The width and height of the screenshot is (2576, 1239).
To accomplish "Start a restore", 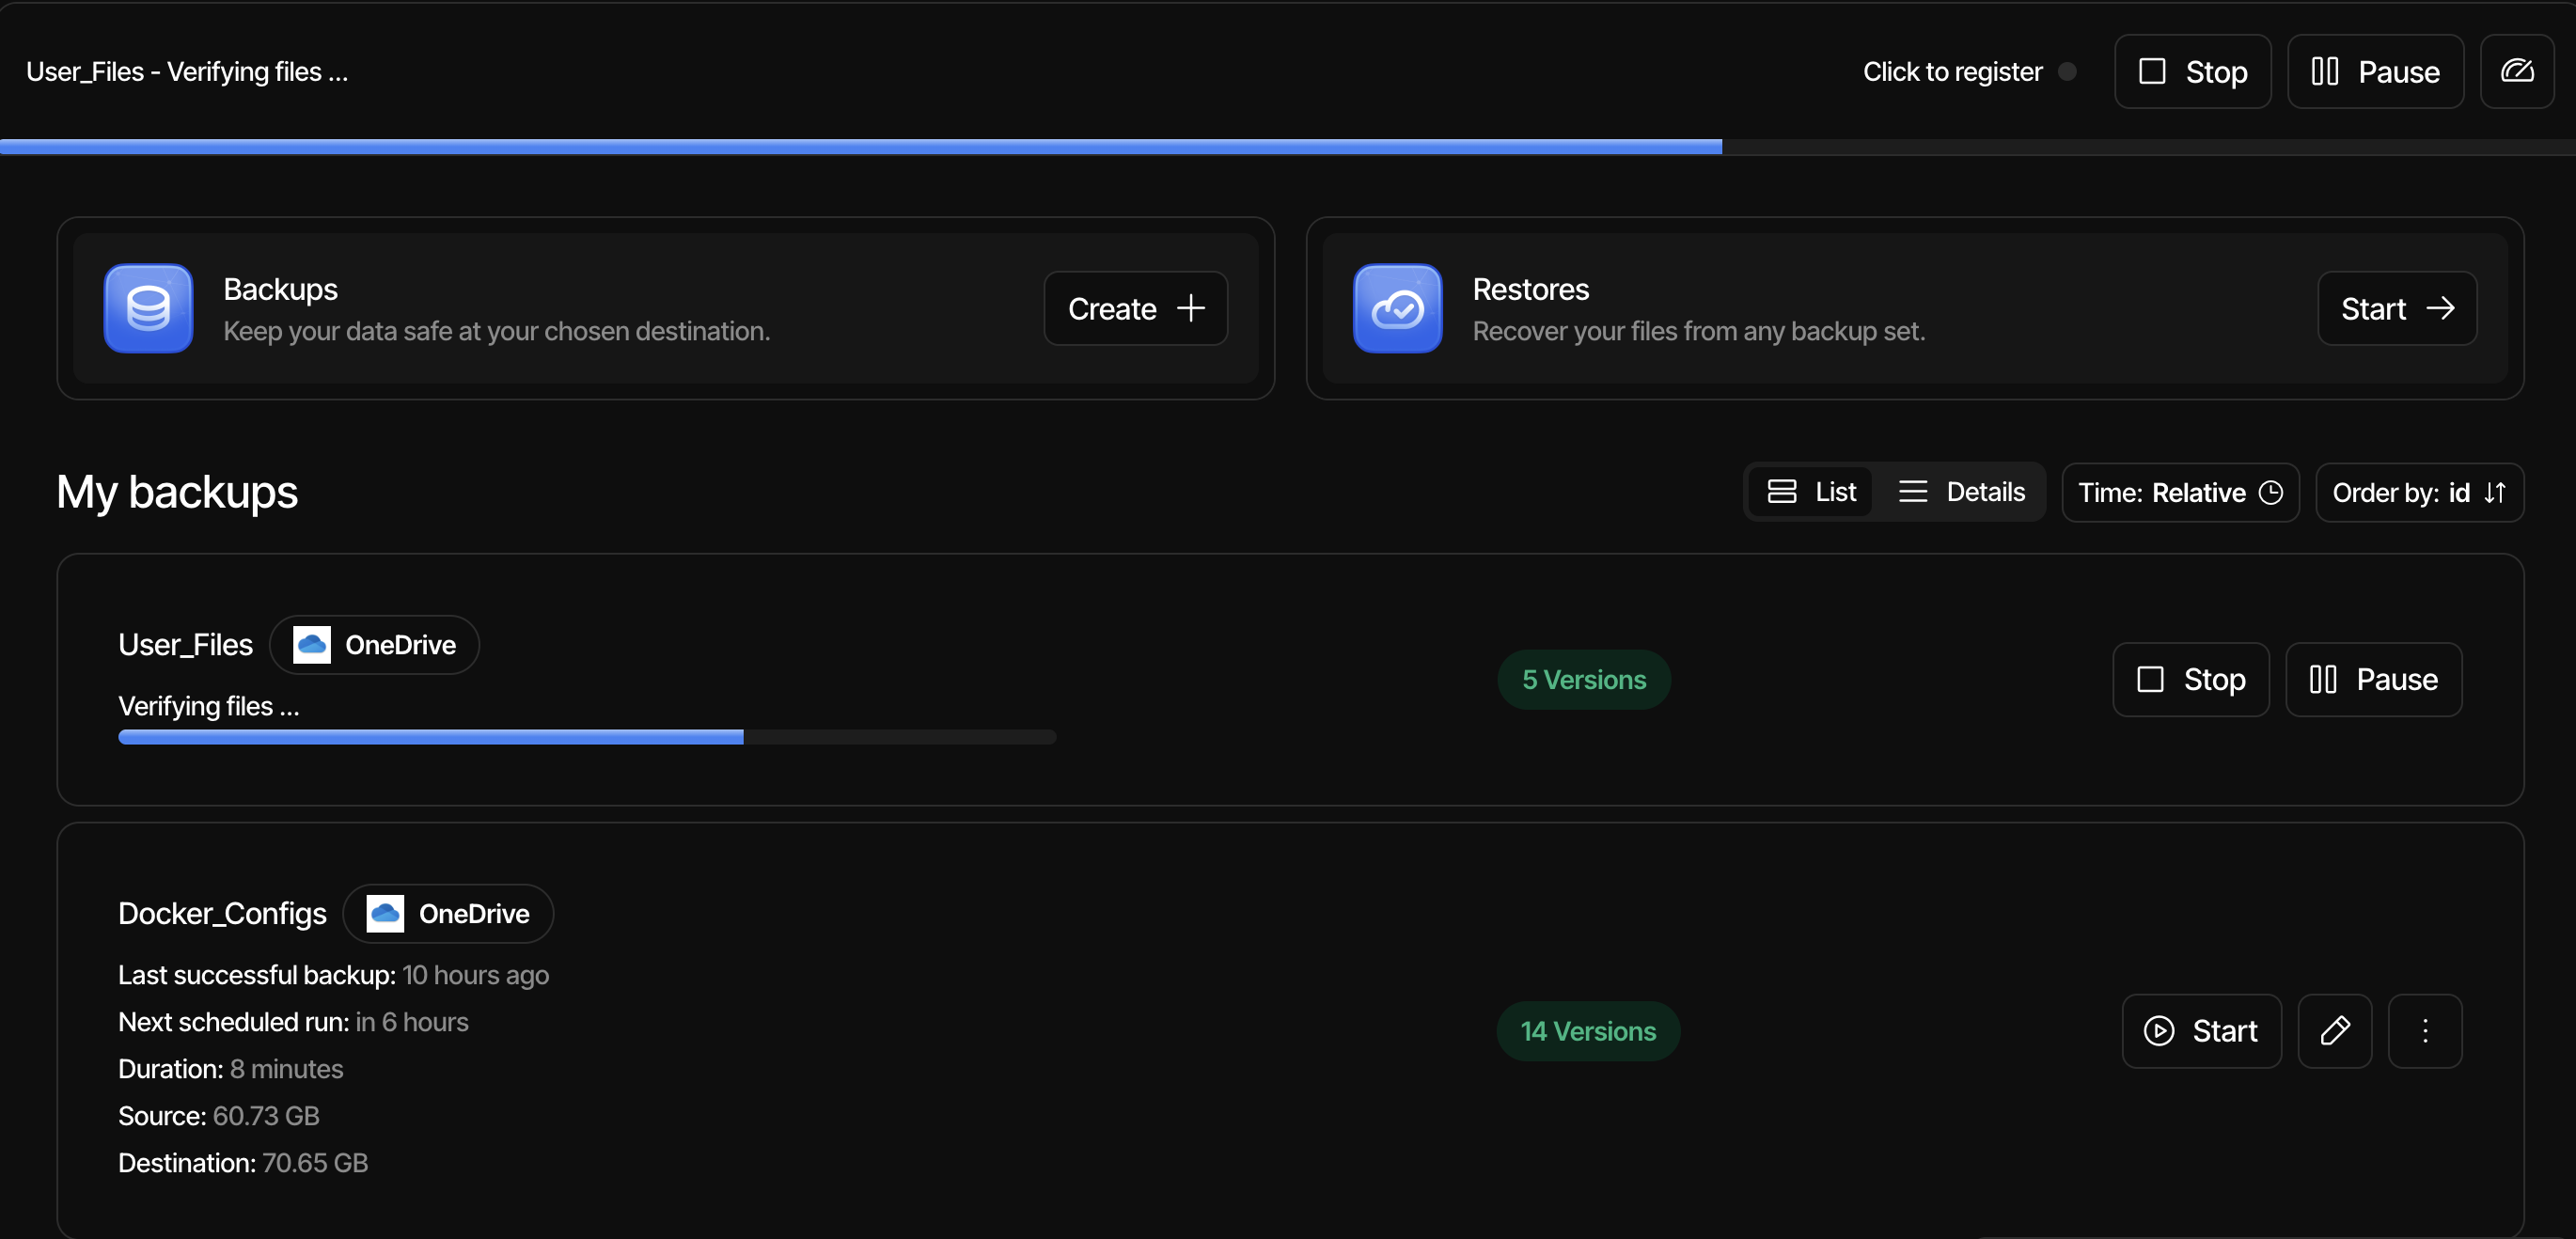I will click(2397, 308).
